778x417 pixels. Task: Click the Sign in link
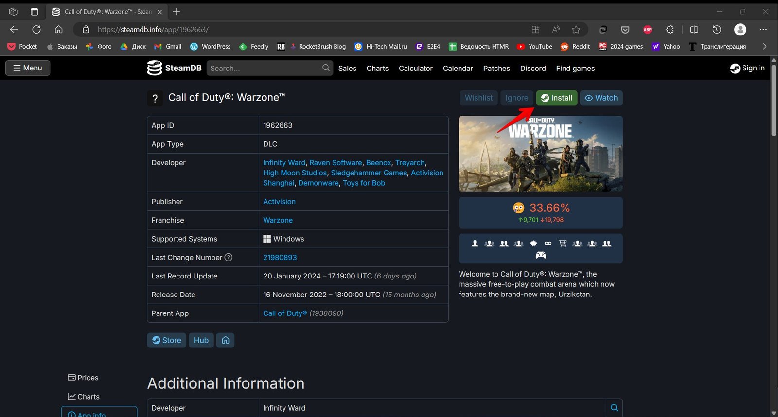747,68
